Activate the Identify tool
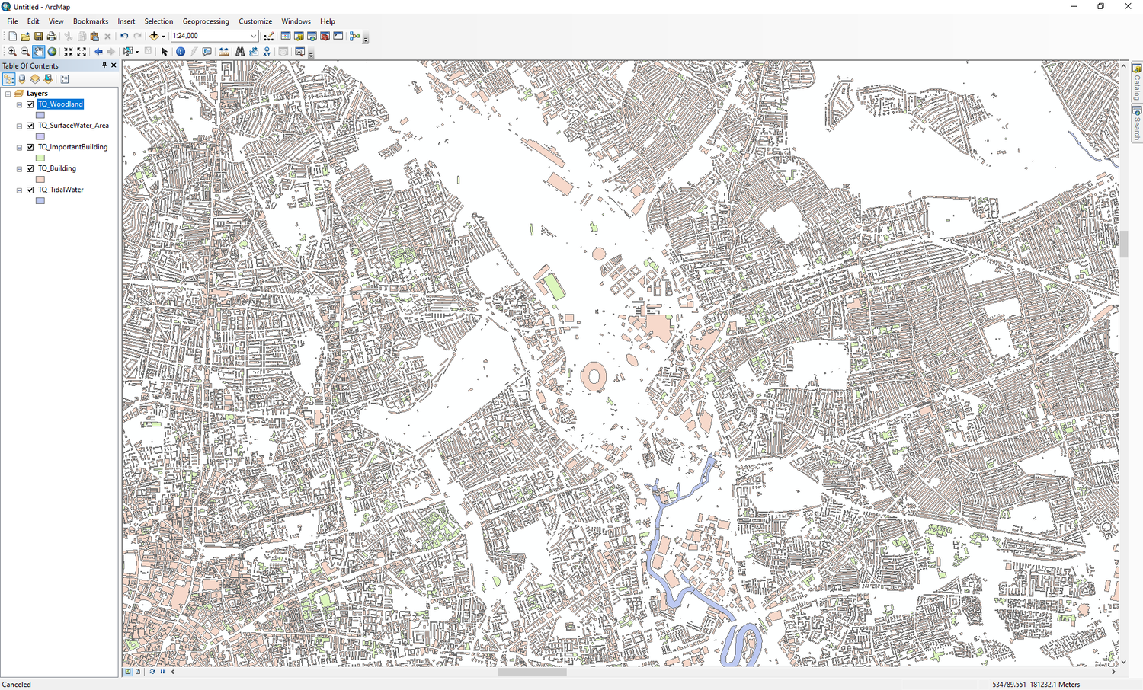The height and width of the screenshot is (690, 1143). pos(181,52)
